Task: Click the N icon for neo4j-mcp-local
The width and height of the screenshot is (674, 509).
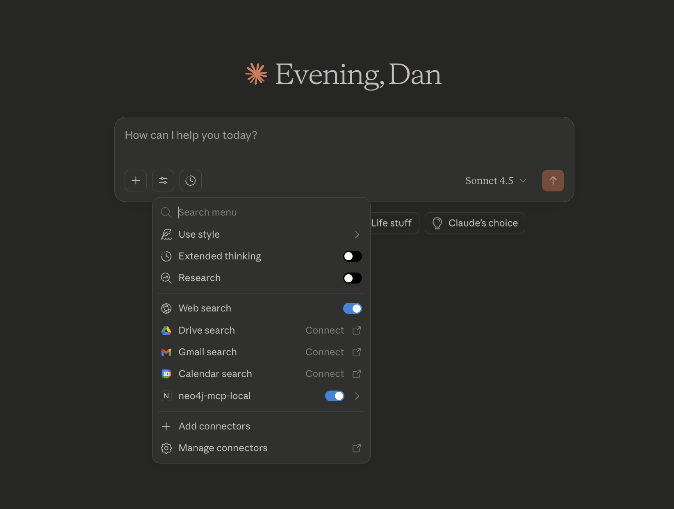Action: [x=166, y=395]
